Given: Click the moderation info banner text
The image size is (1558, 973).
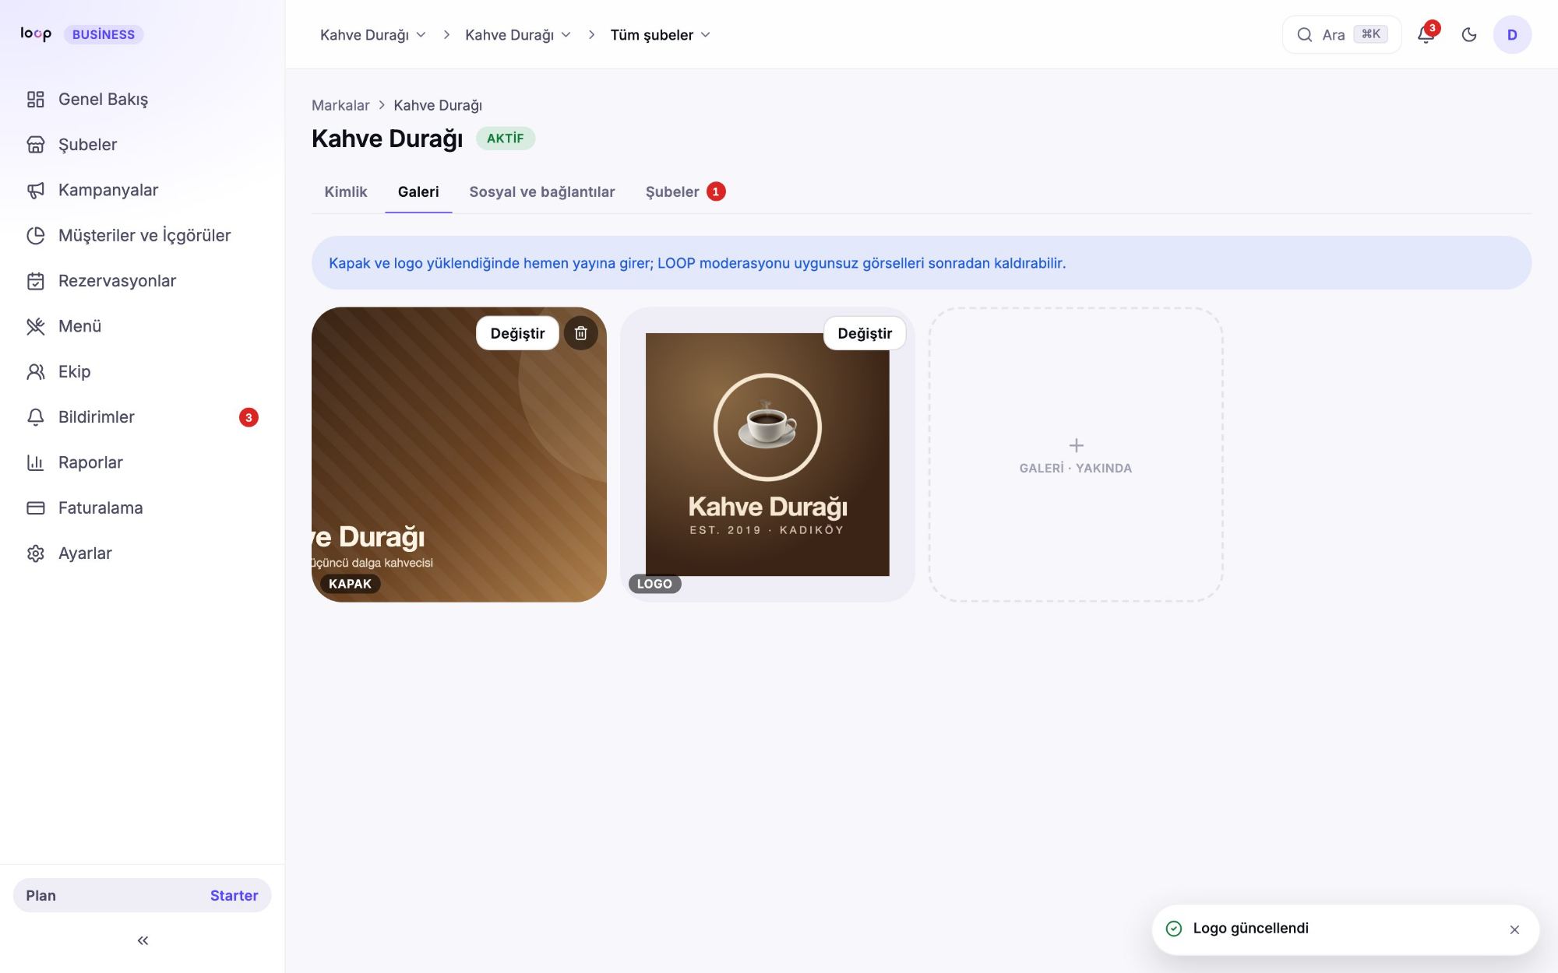Looking at the screenshot, I should 697,263.
